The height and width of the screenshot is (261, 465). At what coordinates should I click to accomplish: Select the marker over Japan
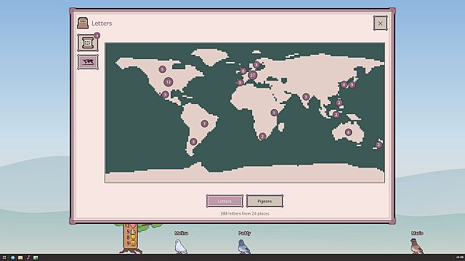[352, 85]
